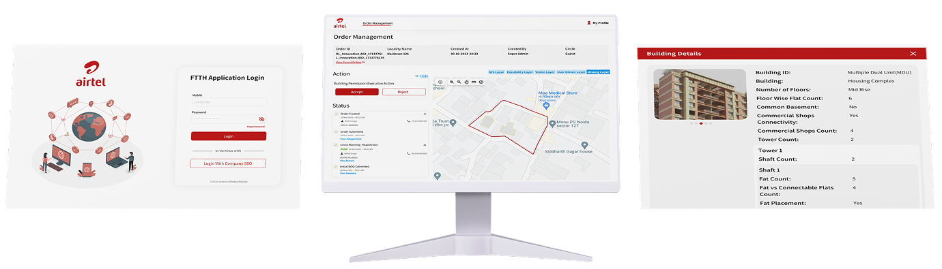942x269 pixels.
Task: Enable the Feasibility Layer
Action: coord(520,72)
